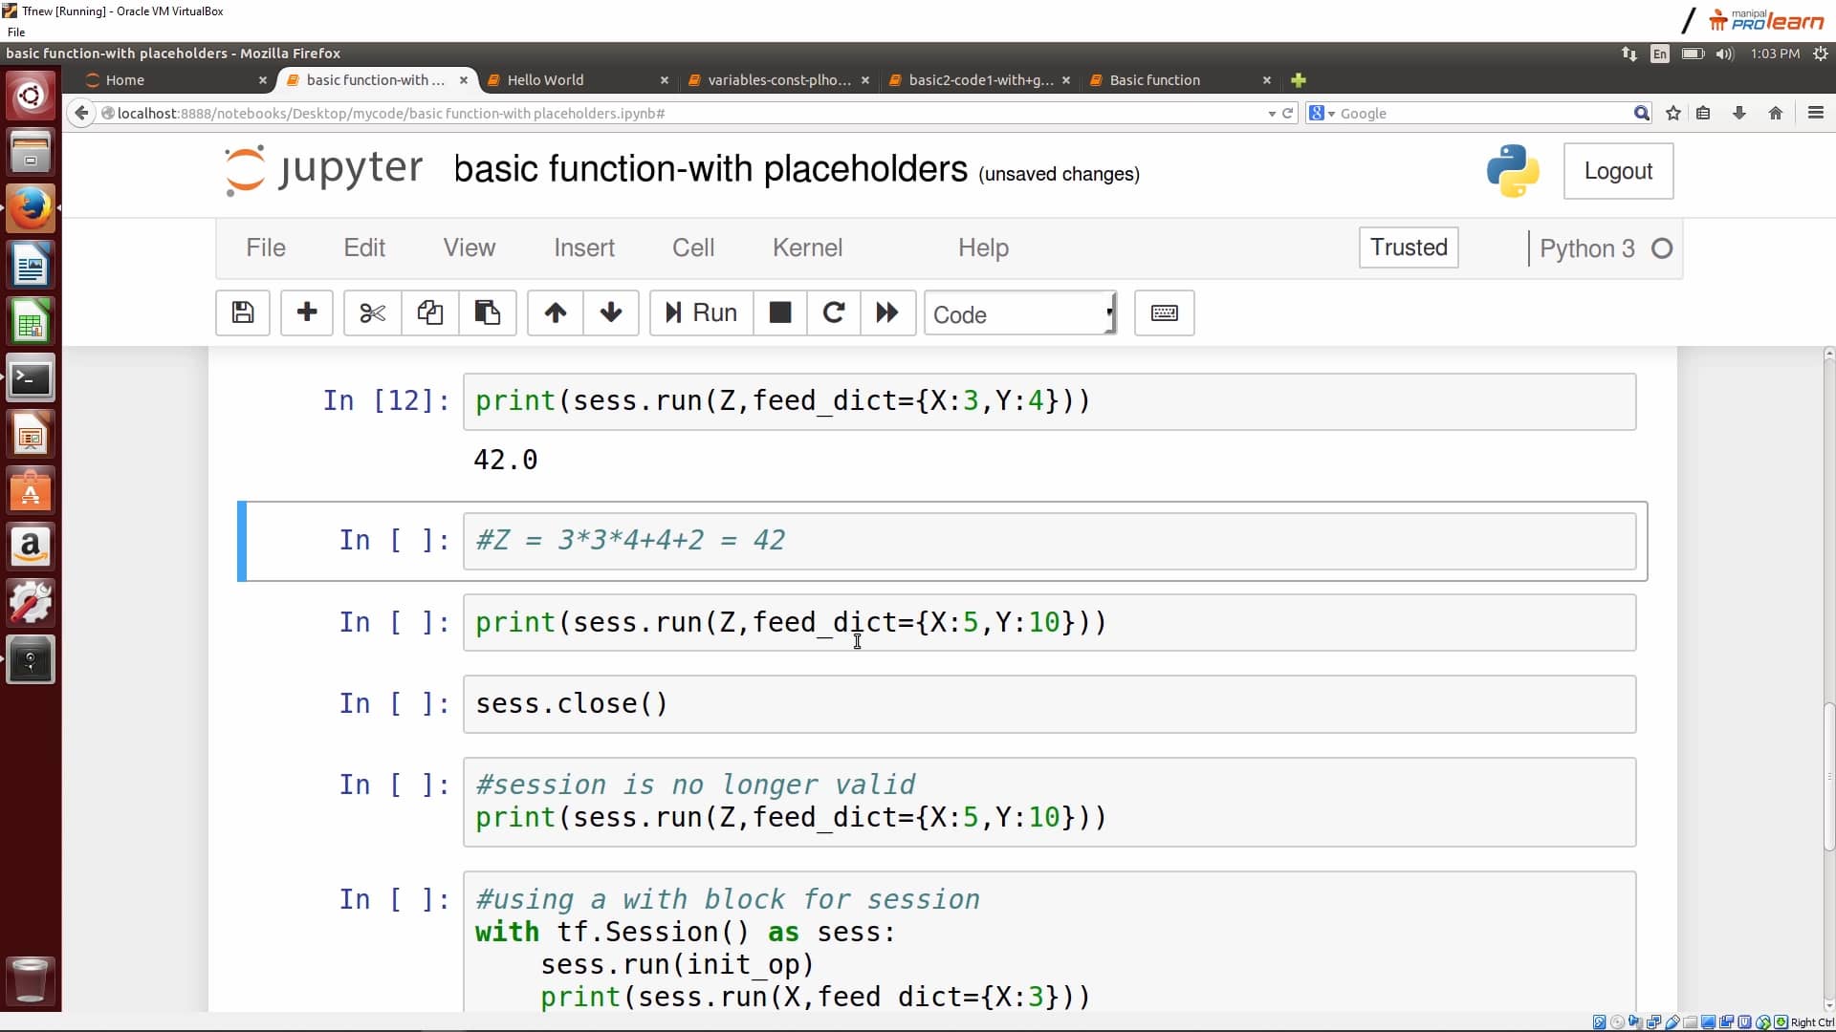Viewport: 1836px width, 1032px height.
Task: Save the notebook using the floppy disk icon
Action: click(x=242, y=312)
